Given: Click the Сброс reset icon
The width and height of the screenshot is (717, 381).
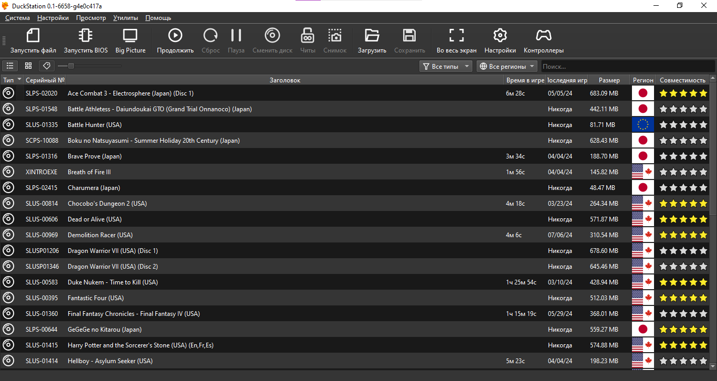Looking at the screenshot, I should point(210,36).
